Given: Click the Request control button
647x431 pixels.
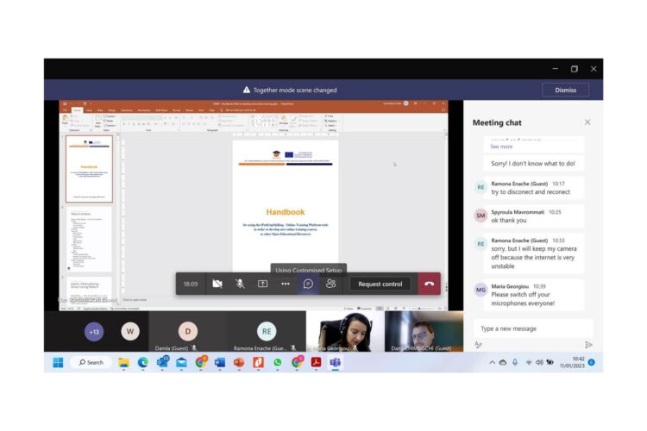Looking at the screenshot, I should click(x=380, y=284).
